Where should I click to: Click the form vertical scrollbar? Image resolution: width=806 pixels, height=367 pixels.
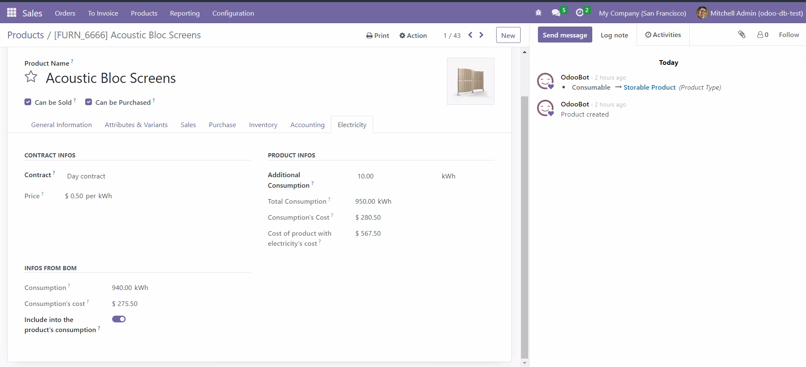(x=524, y=226)
